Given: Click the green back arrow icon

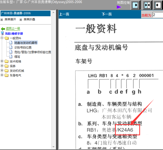Looking at the screenshot, I should click(x=3, y=29).
